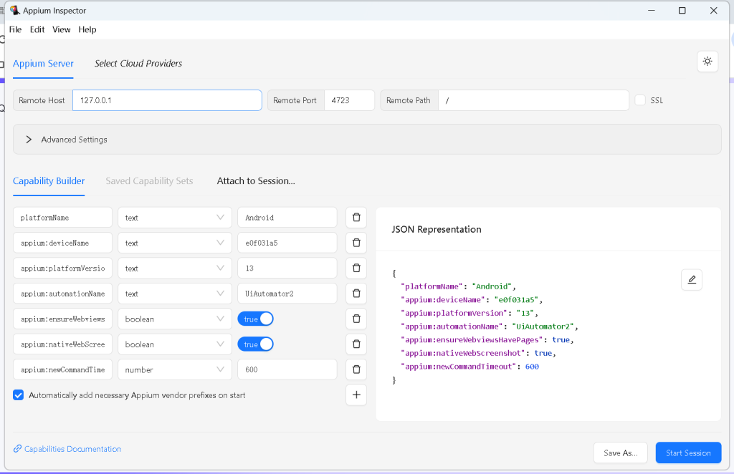Edit raw JSON with pencil icon

[x=692, y=279]
